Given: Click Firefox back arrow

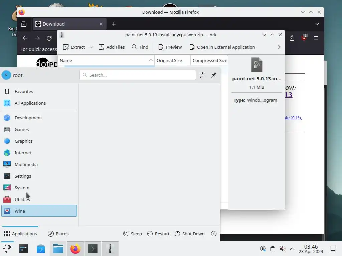Looking at the screenshot, I should point(25,38).
